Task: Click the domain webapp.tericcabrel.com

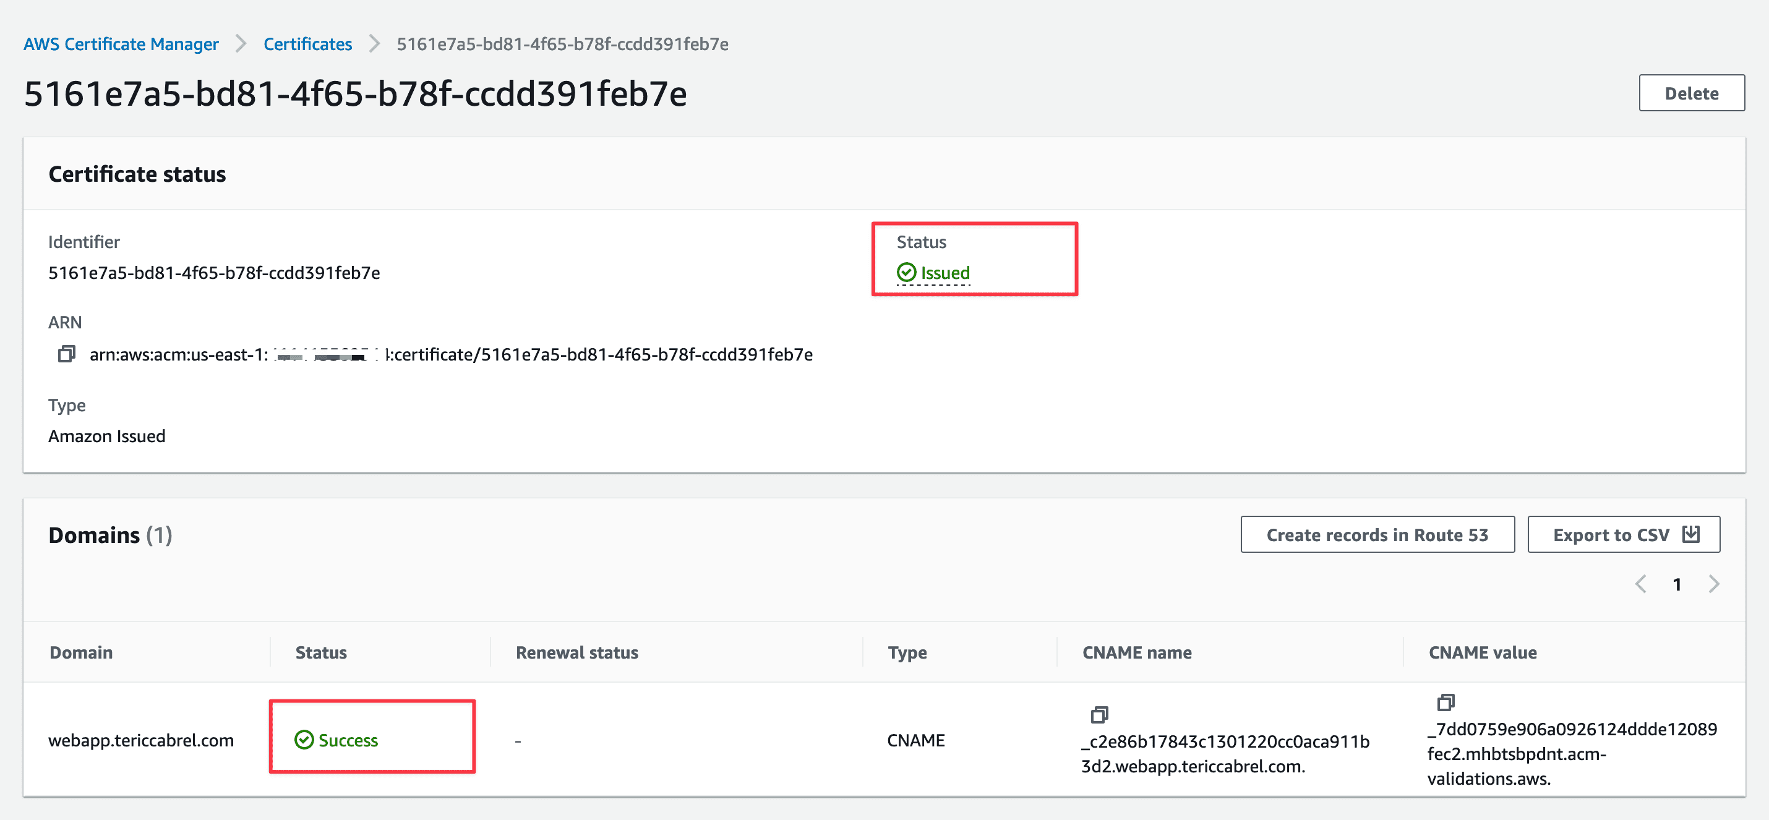Action: click(x=142, y=740)
